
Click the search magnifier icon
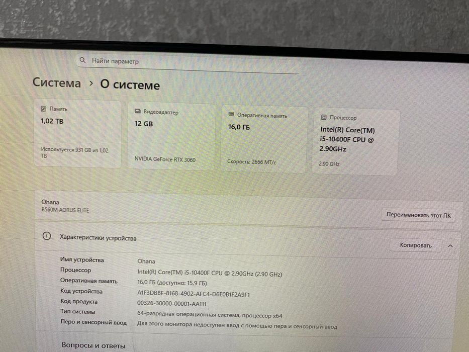click(x=82, y=60)
